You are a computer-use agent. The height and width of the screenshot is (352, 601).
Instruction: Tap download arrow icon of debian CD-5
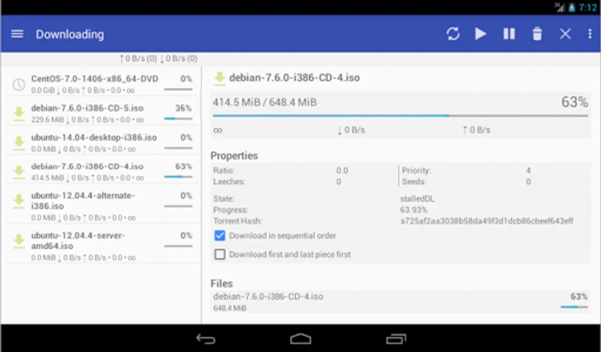(x=19, y=113)
